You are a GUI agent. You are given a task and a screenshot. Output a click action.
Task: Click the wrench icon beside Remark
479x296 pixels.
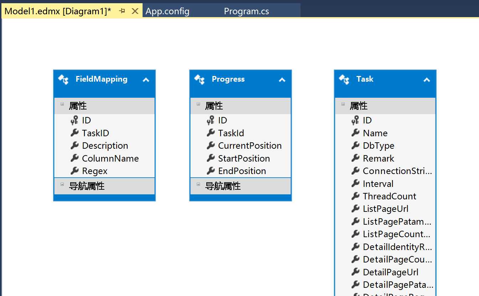[x=355, y=158]
